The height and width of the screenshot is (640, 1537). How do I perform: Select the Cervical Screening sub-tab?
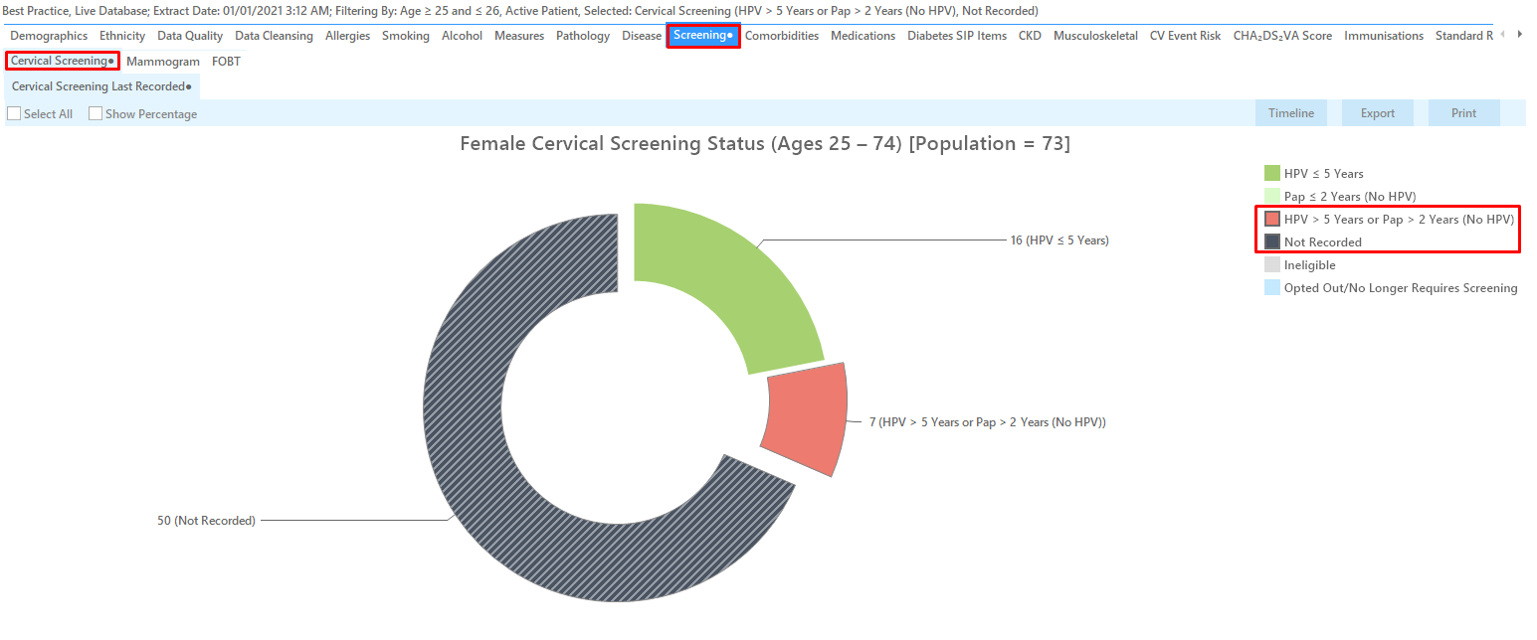point(63,61)
